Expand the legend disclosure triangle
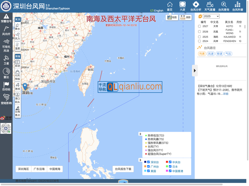 tap(141, 134)
